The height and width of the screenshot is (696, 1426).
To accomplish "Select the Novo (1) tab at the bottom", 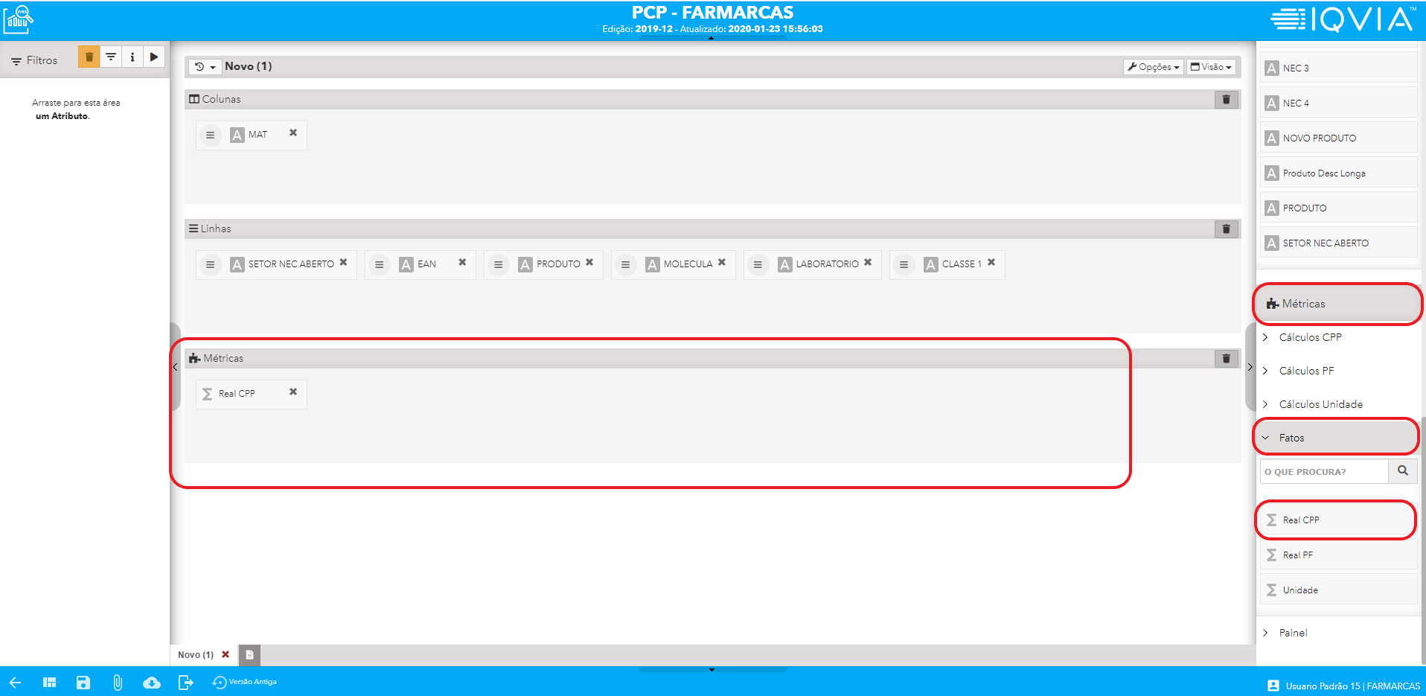I will (x=195, y=655).
